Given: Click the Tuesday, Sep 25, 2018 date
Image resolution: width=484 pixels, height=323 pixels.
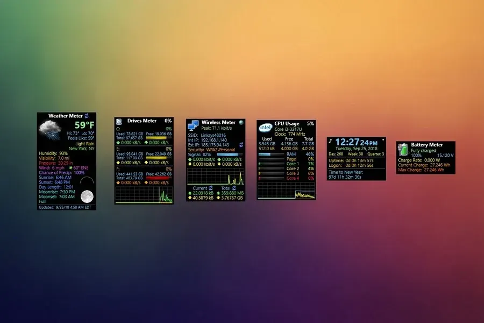Looking at the screenshot, I should point(357,149).
